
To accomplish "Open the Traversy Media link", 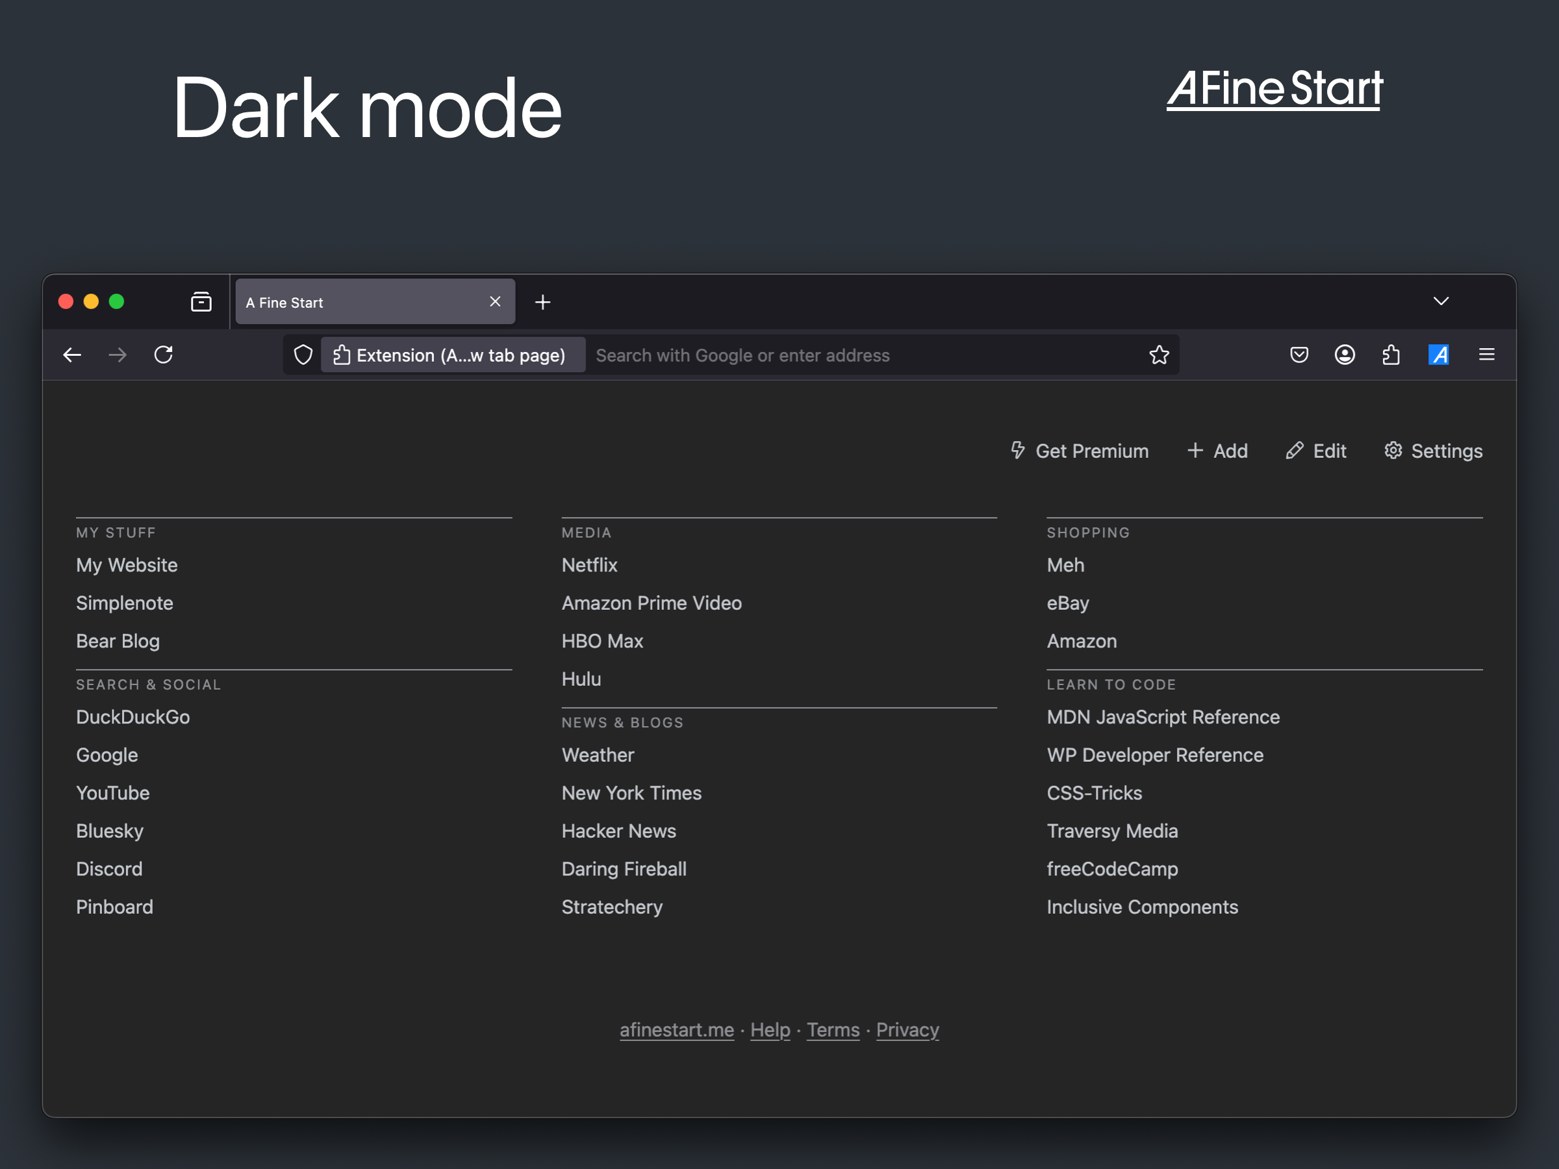I will 1112,831.
